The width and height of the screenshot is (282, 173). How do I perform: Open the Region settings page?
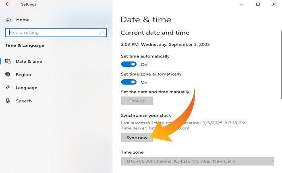click(x=23, y=74)
